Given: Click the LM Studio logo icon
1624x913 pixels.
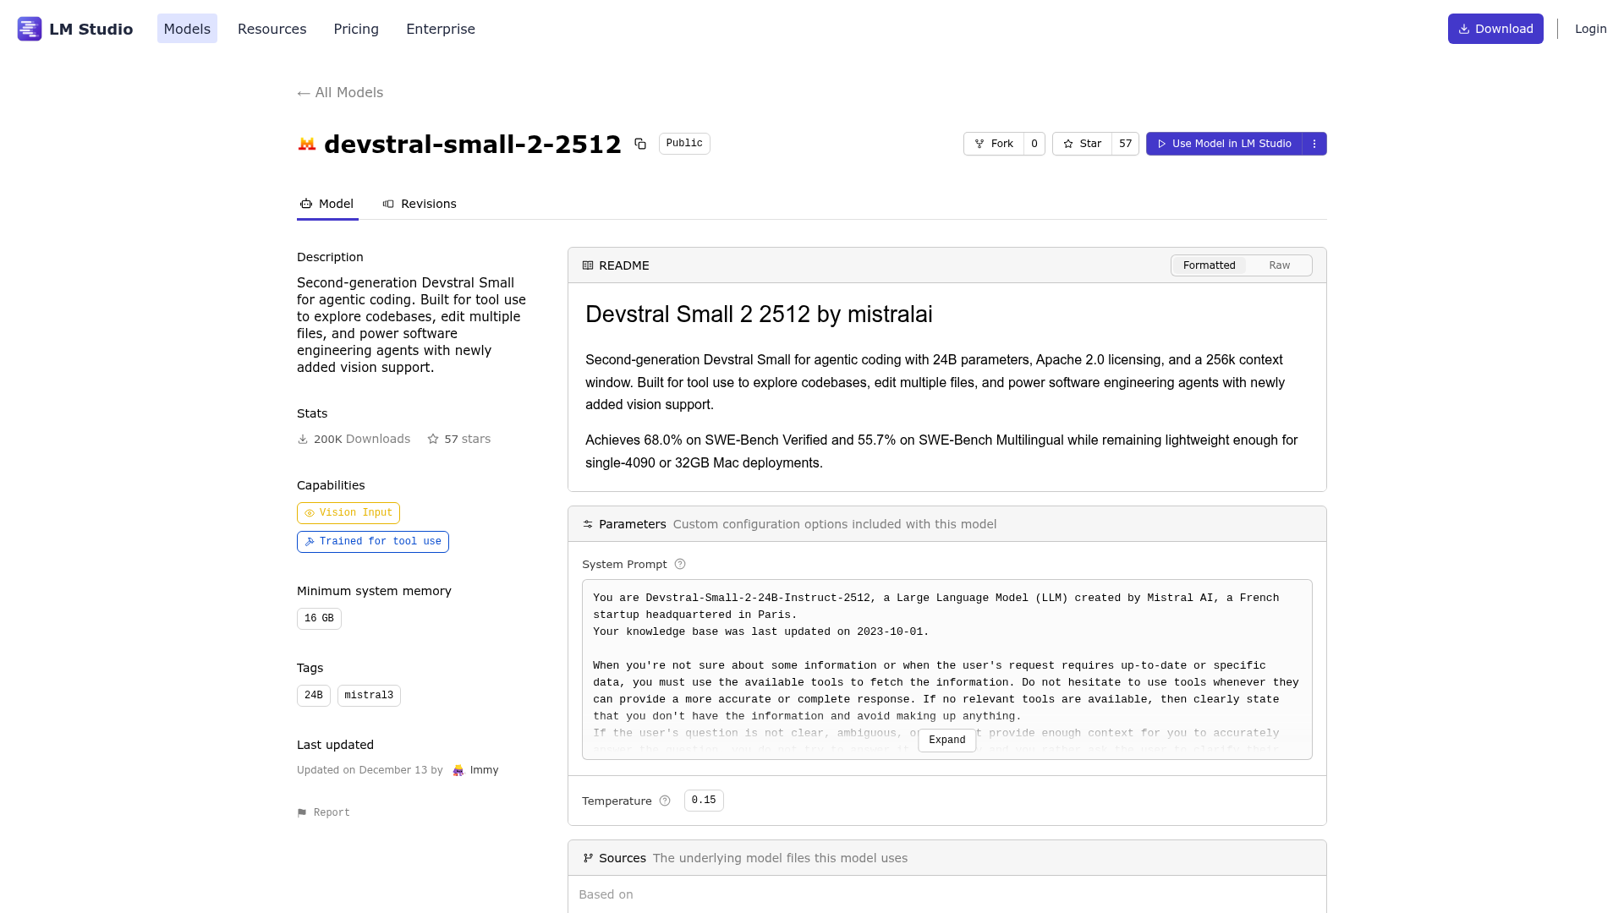Looking at the screenshot, I should tap(30, 29).
